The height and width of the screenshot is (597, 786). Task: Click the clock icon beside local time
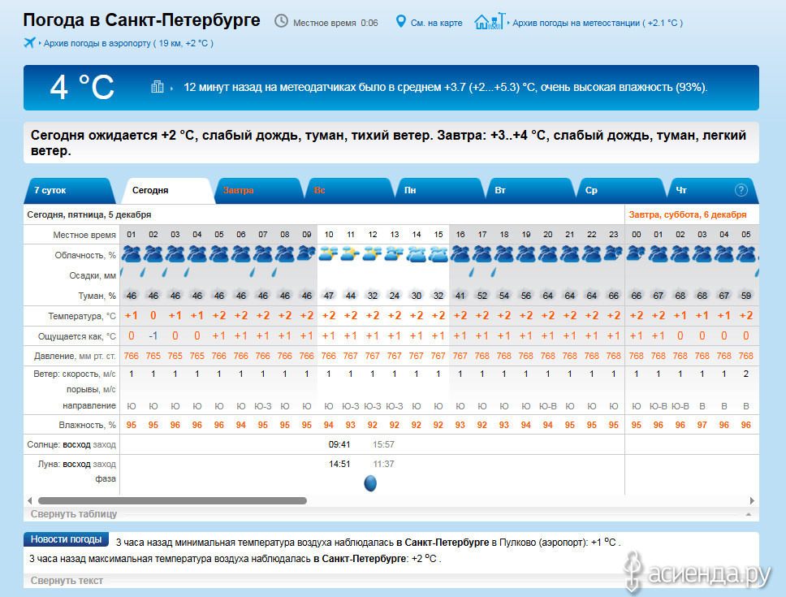[x=281, y=21]
